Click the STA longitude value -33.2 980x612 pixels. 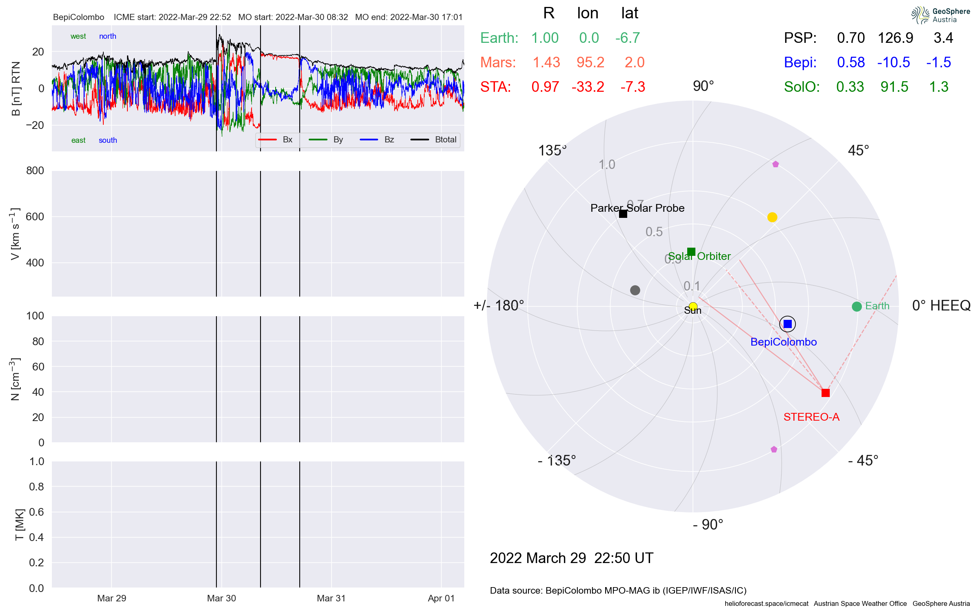coord(588,87)
